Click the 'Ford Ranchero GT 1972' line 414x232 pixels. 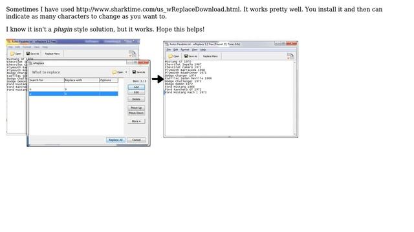183,90
